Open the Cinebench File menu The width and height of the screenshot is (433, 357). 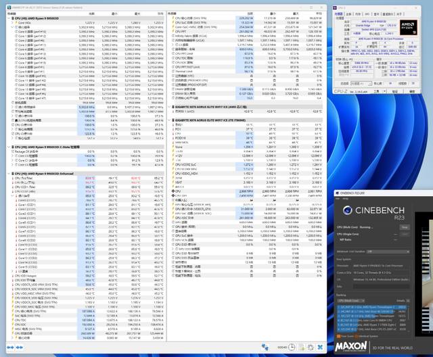click(x=337, y=199)
